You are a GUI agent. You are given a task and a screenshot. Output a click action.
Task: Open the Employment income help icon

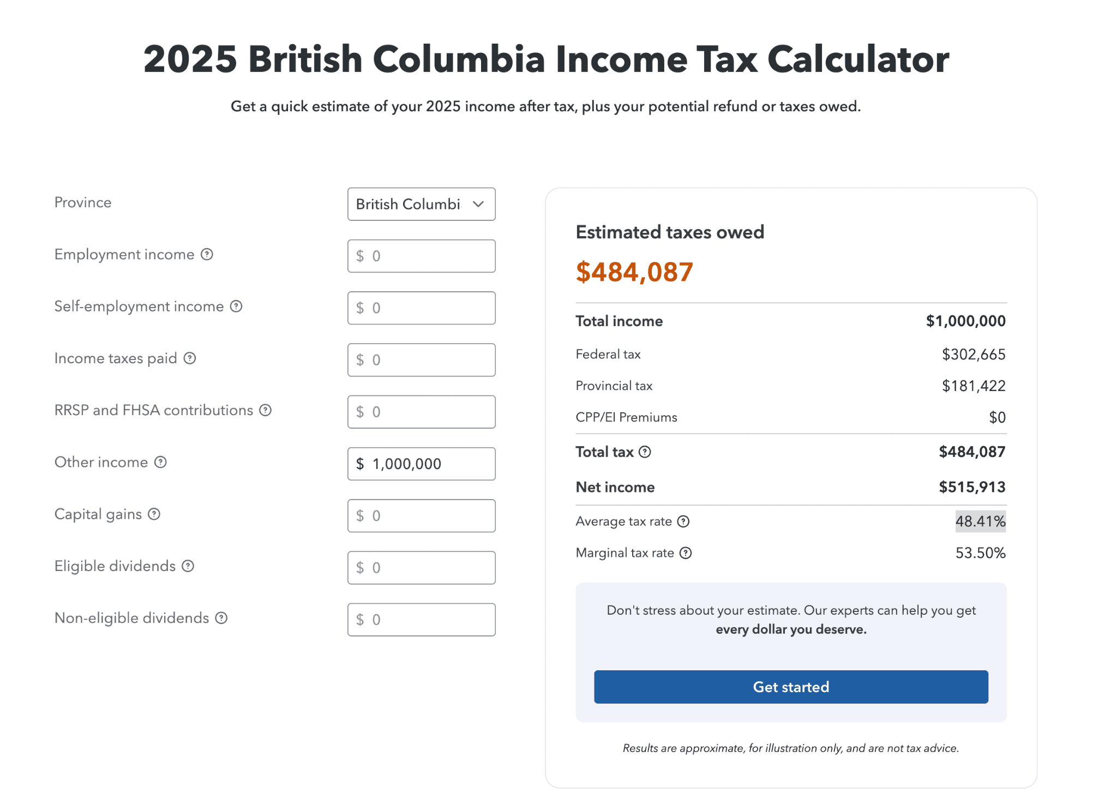coord(207,254)
